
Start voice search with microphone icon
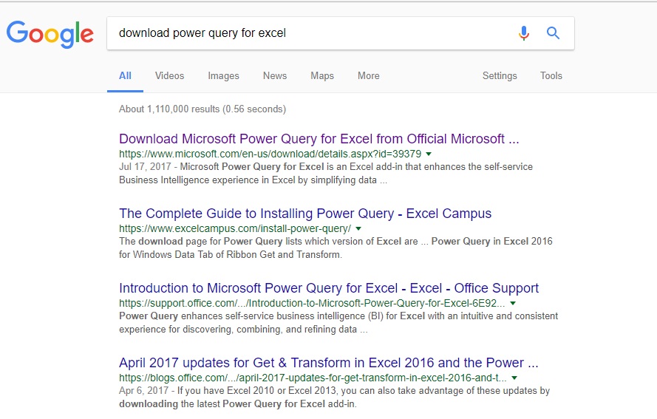[x=524, y=33]
